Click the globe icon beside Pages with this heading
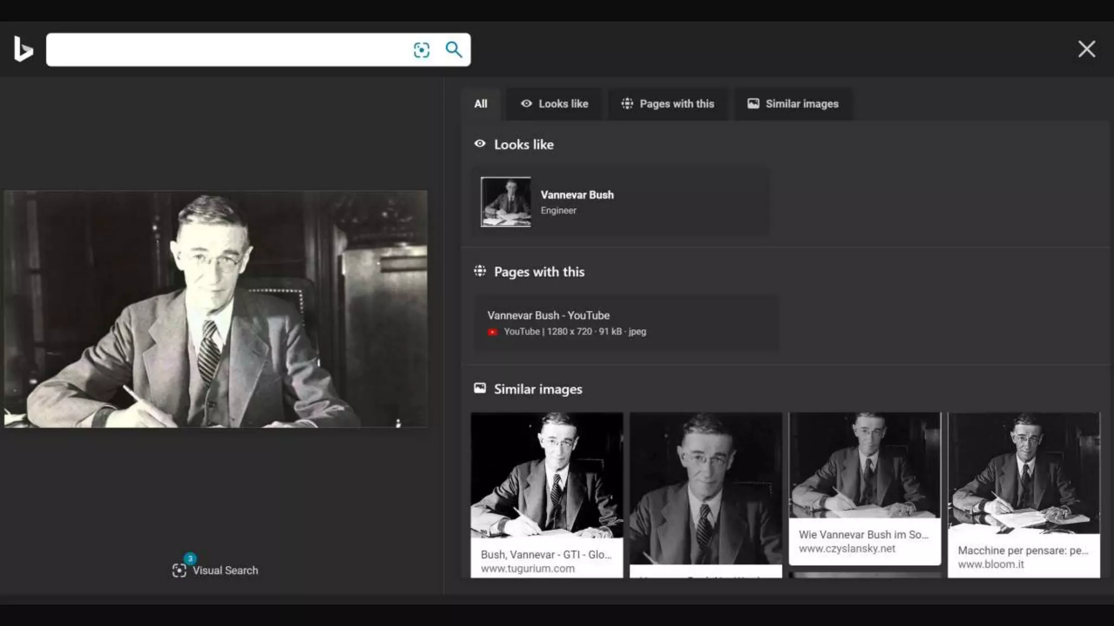This screenshot has height=626, width=1114. coord(480,271)
